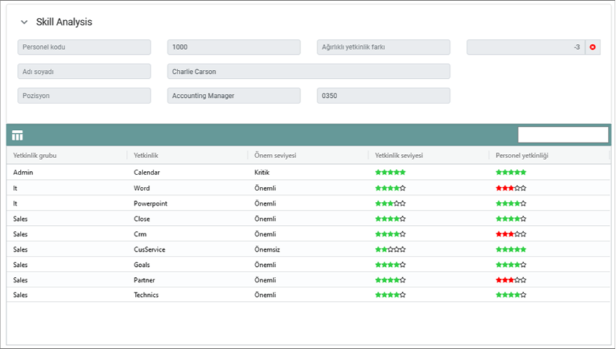This screenshot has height=349, width=616.
Task: Click CusService row's two-star required level
Action: pyautogui.click(x=390, y=250)
